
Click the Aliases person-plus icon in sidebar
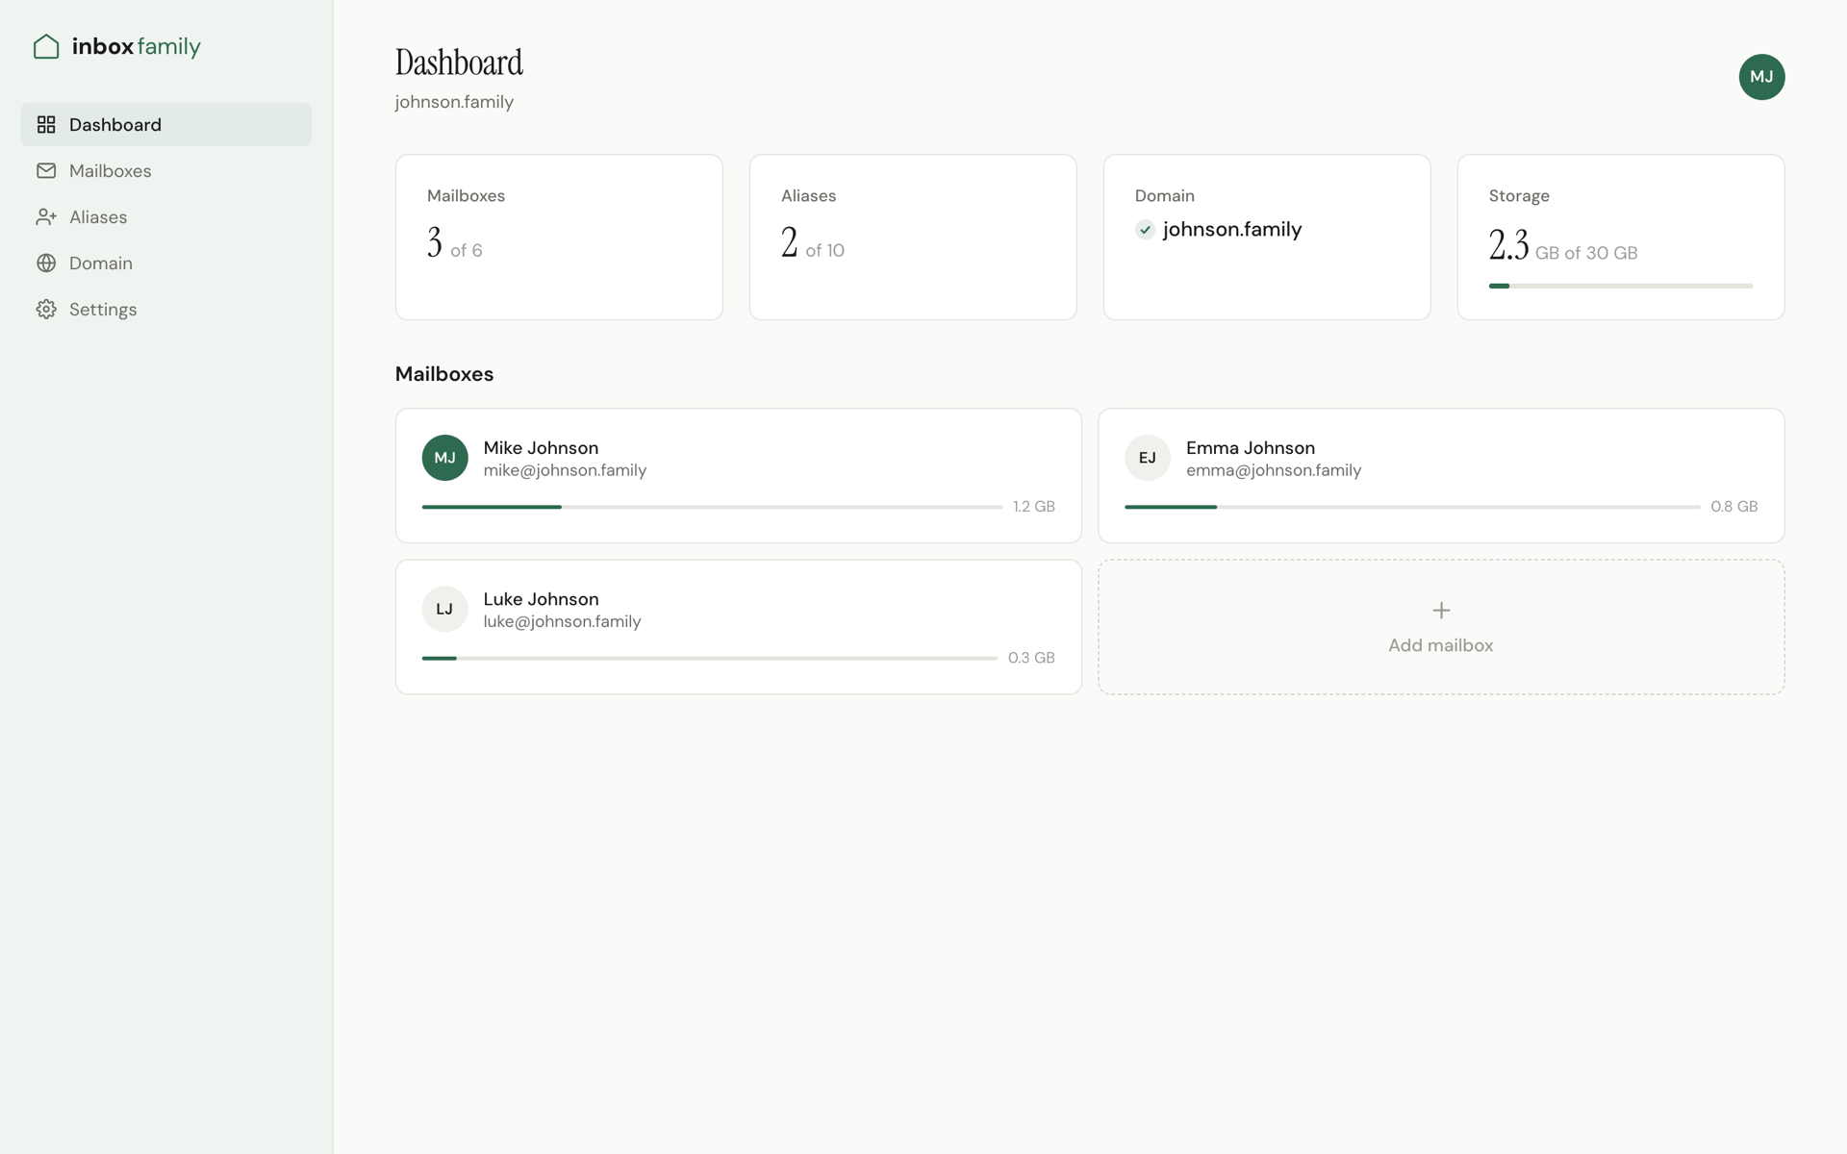[x=46, y=216]
